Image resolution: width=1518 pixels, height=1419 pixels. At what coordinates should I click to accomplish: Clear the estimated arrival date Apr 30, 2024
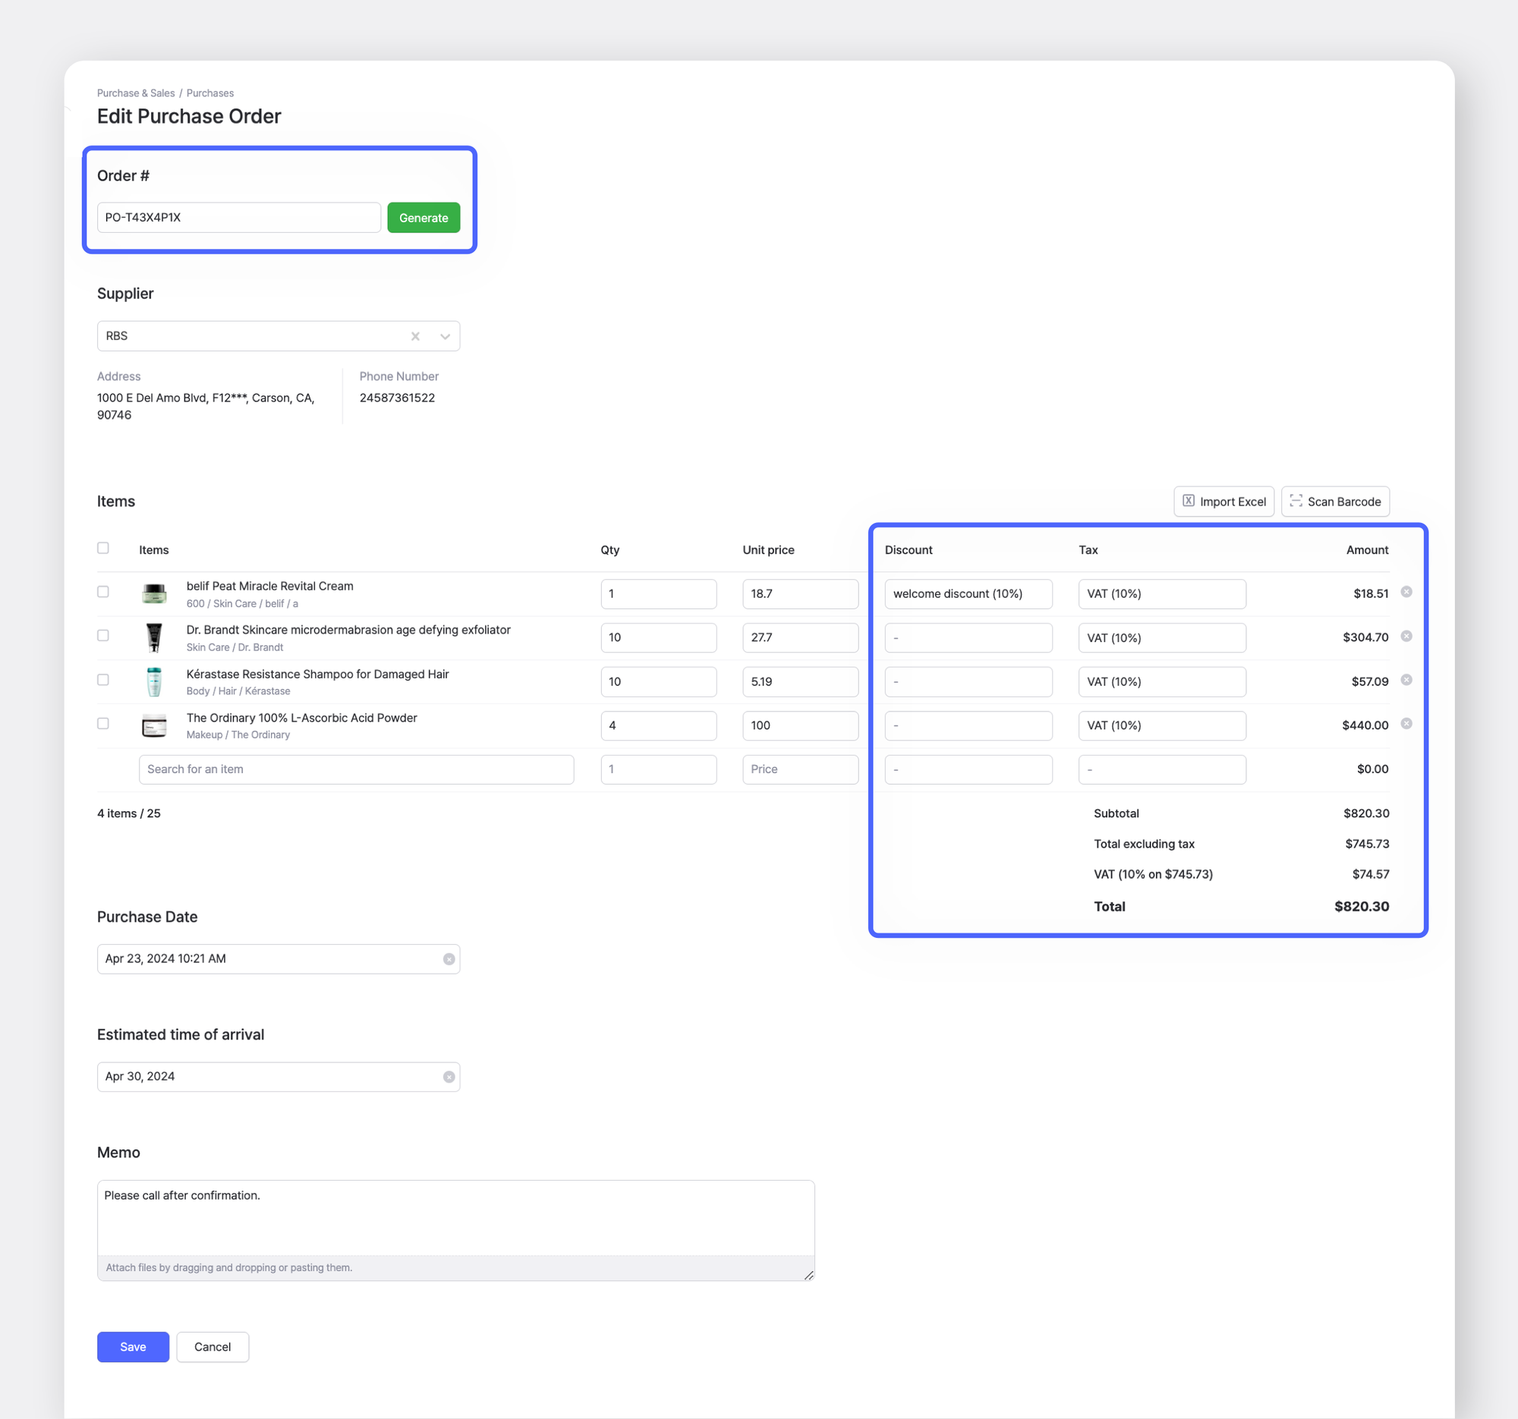pyautogui.click(x=449, y=1076)
